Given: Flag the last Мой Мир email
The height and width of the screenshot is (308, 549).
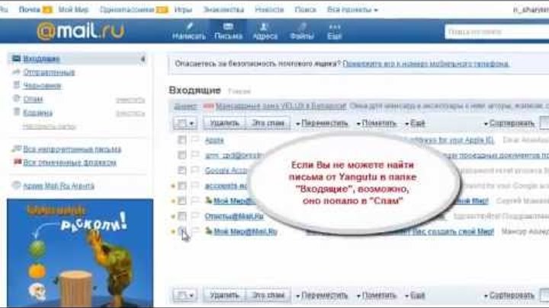Looking at the screenshot, I should point(195,231).
